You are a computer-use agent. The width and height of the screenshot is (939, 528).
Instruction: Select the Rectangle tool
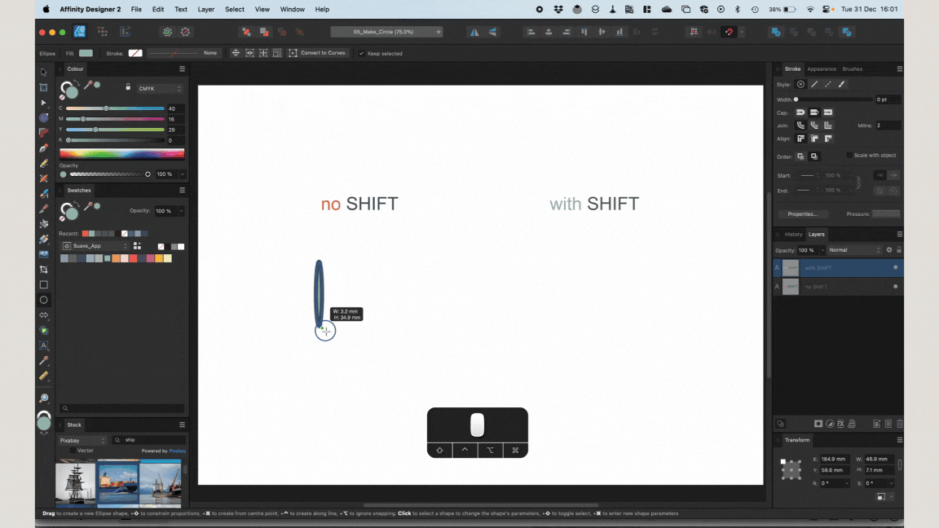click(44, 285)
